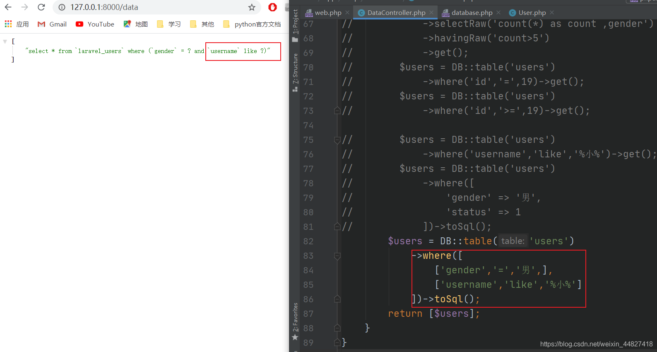
Task: Toggle the fold marker at line 75
Action: 337,140
